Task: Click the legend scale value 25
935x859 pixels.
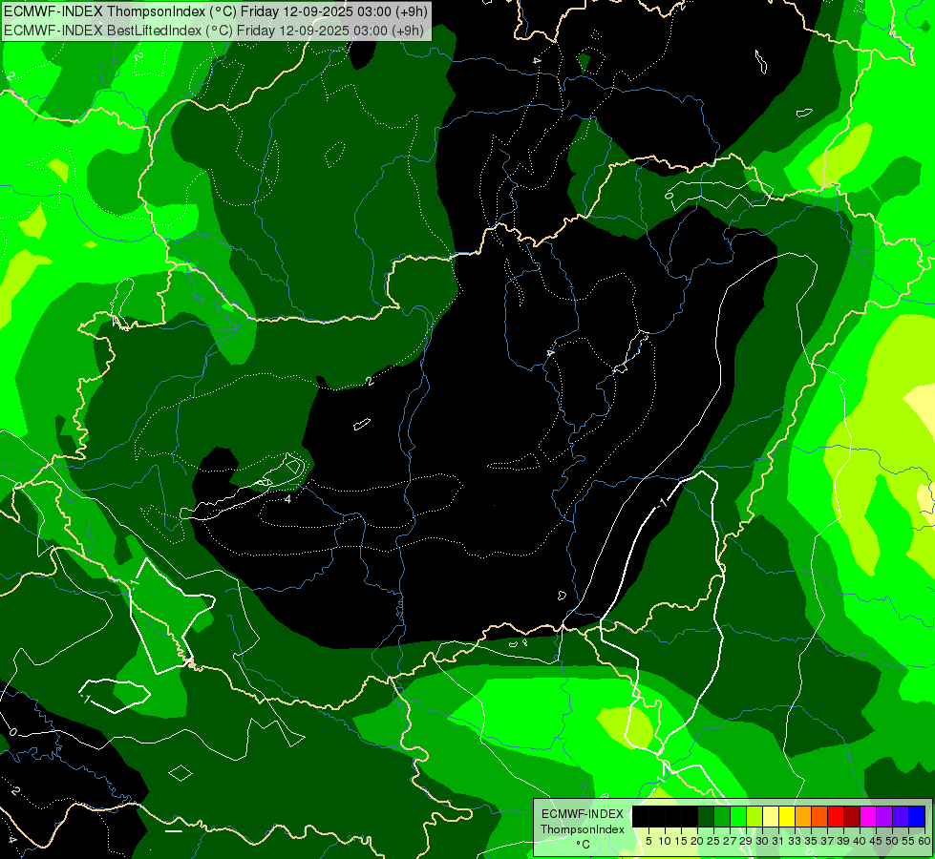Action: pyautogui.click(x=713, y=841)
